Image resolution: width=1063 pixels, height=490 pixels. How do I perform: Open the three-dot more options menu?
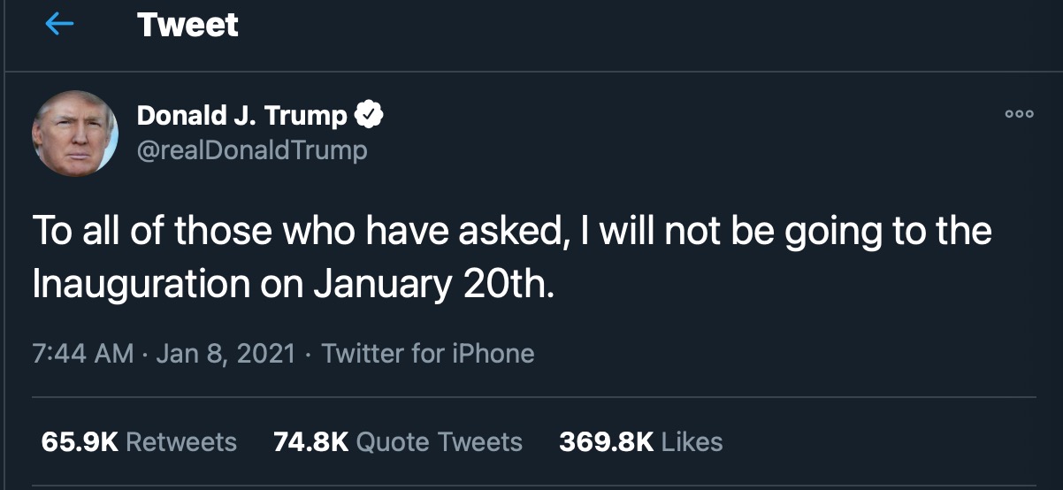1019,114
